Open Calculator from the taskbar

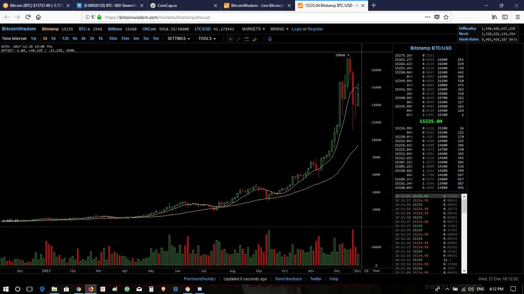point(151,289)
